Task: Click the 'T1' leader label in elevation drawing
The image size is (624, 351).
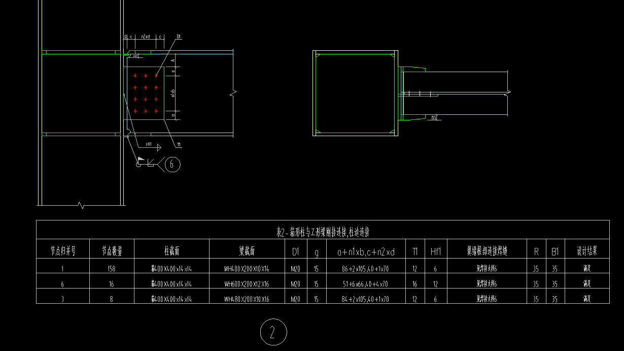Action: pyautogui.click(x=179, y=145)
